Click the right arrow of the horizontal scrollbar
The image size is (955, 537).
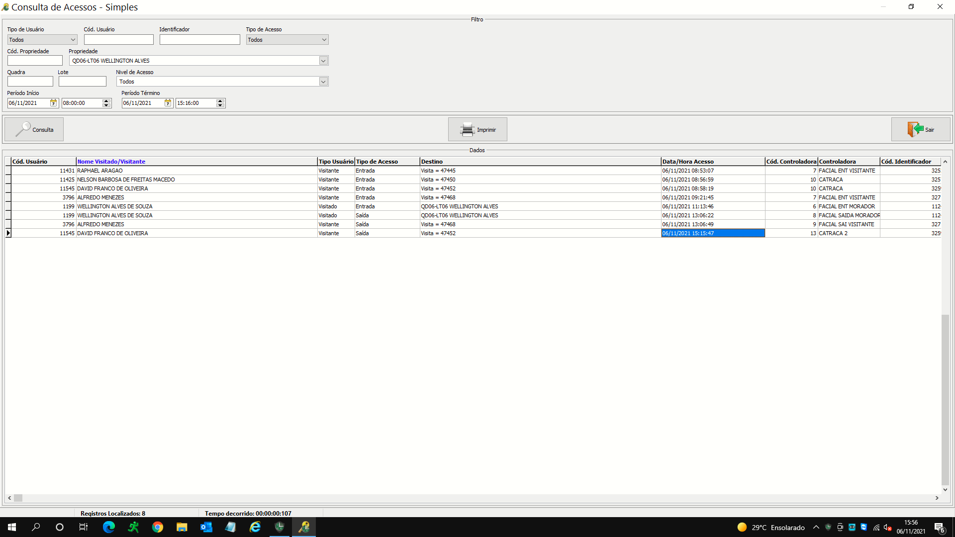pos(937,498)
